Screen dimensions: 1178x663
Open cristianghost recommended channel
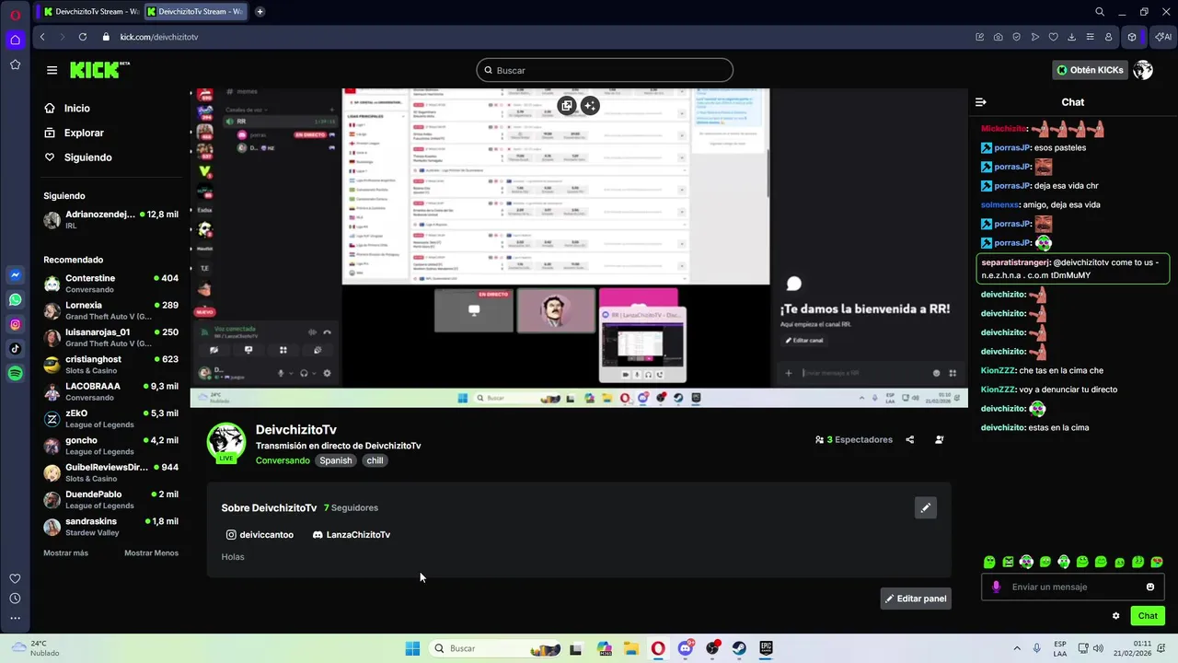(x=110, y=365)
